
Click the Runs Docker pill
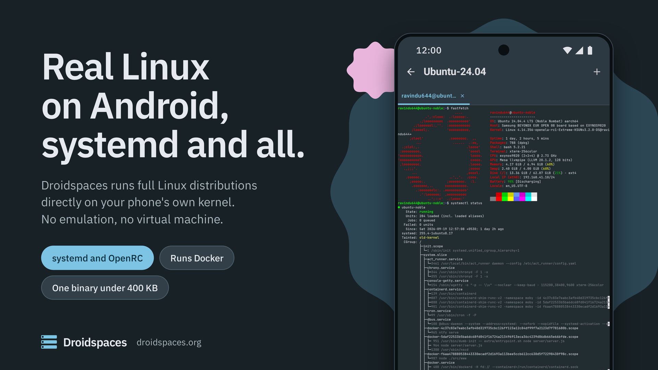click(197, 258)
